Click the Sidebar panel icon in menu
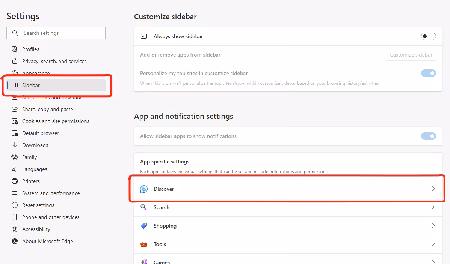Viewport: 450px width, 264px height. (15, 85)
